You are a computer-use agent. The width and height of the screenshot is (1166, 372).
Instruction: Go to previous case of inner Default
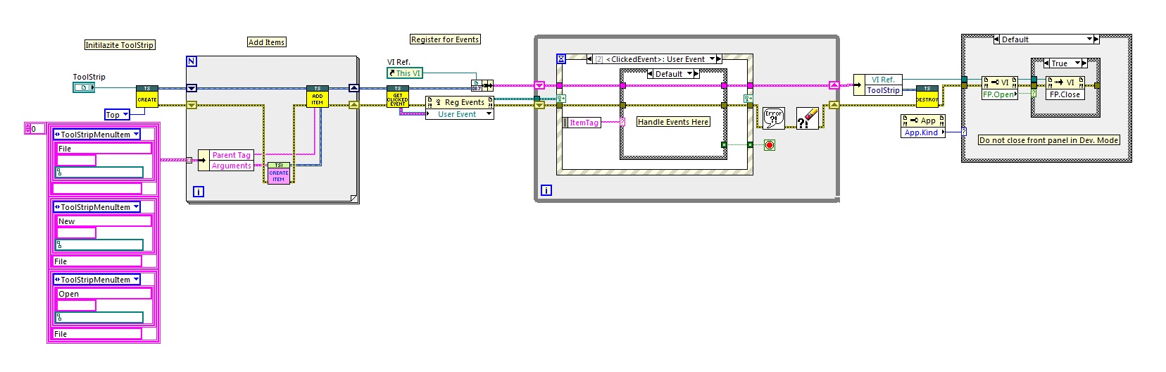tap(651, 74)
